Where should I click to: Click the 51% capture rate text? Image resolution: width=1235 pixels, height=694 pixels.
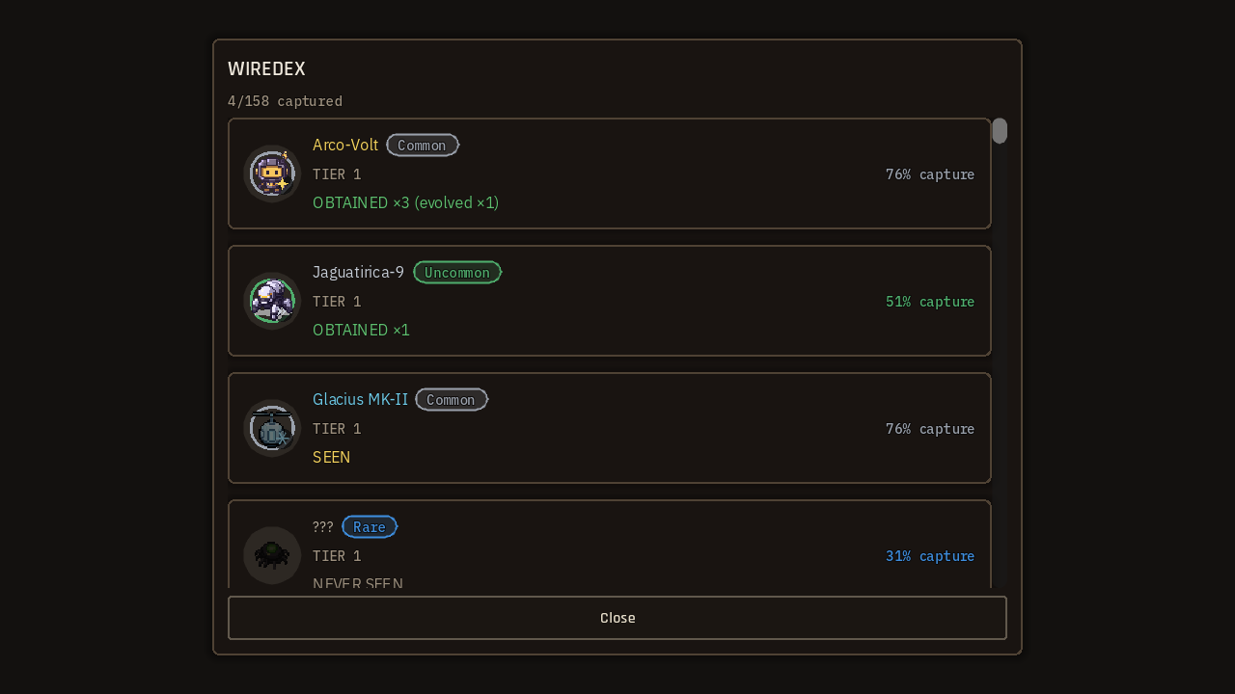[x=930, y=302]
